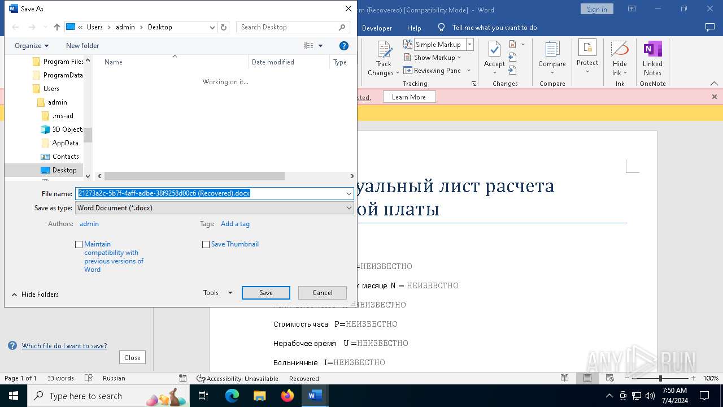Click the Sign in button
Viewport: 723px width, 407px height.
pyautogui.click(x=596, y=9)
